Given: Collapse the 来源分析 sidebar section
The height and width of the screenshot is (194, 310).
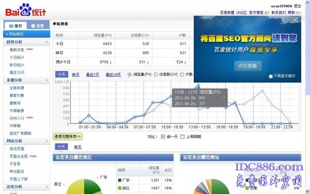Looking at the screenshot, I should point(47,80).
